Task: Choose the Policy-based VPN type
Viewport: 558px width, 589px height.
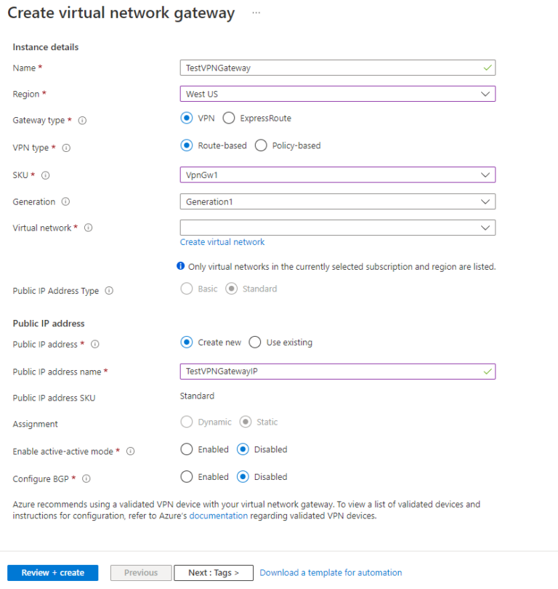Action: point(260,145)
